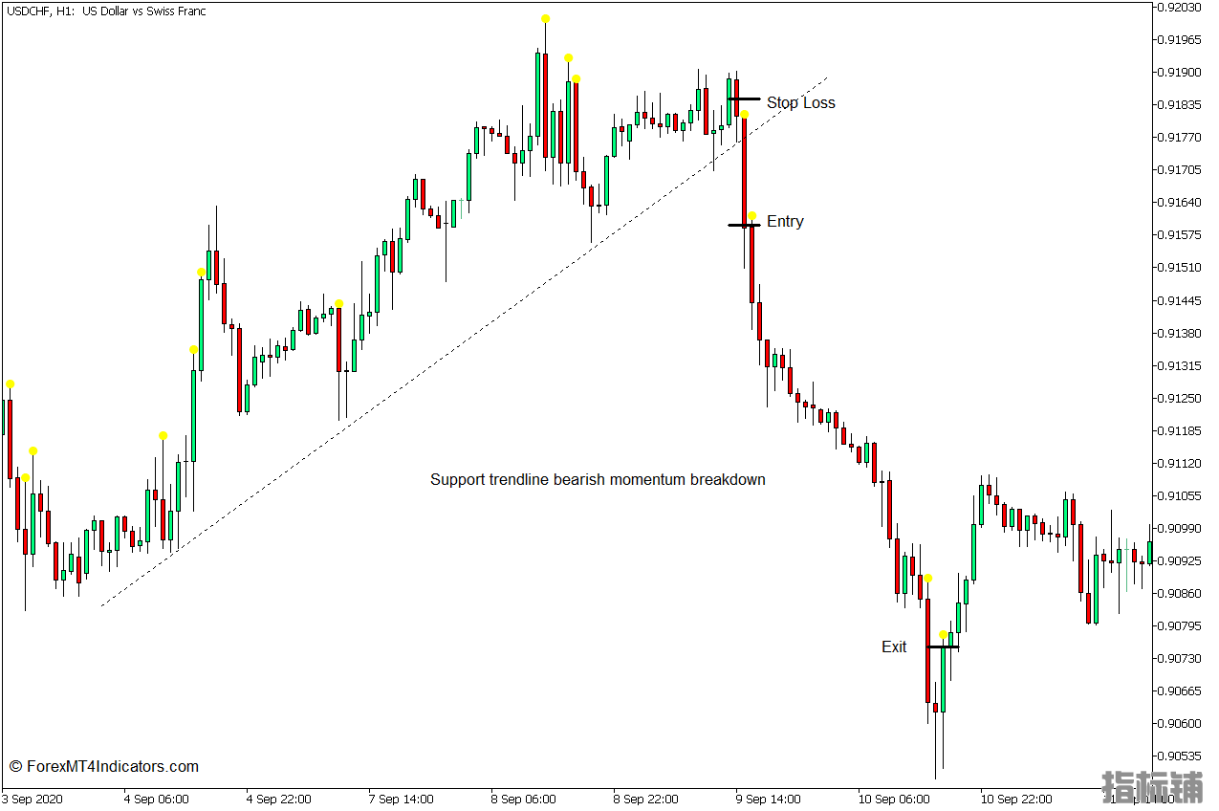Screen dimensions: 1219x811
Task: Click the 0.90860 price axis label
Action: [1179, 594]
